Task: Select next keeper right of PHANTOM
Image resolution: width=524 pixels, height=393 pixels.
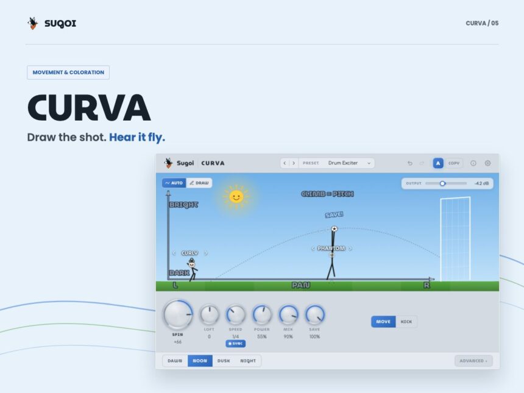Action: (350, 249)
